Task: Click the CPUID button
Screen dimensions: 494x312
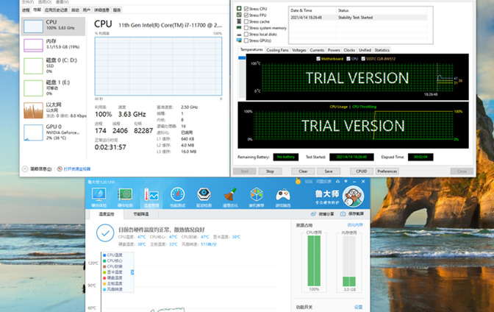Action: (x=361, y=171)
